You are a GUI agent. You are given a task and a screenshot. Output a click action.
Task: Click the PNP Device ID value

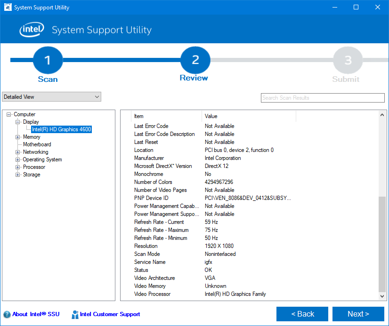248,198
